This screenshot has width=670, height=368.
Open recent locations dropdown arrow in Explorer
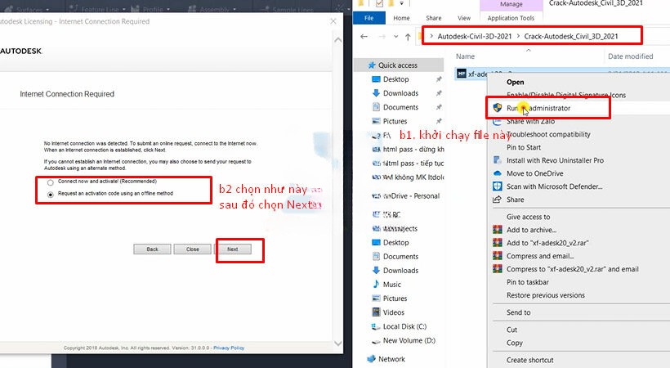(x=395, y=37)
